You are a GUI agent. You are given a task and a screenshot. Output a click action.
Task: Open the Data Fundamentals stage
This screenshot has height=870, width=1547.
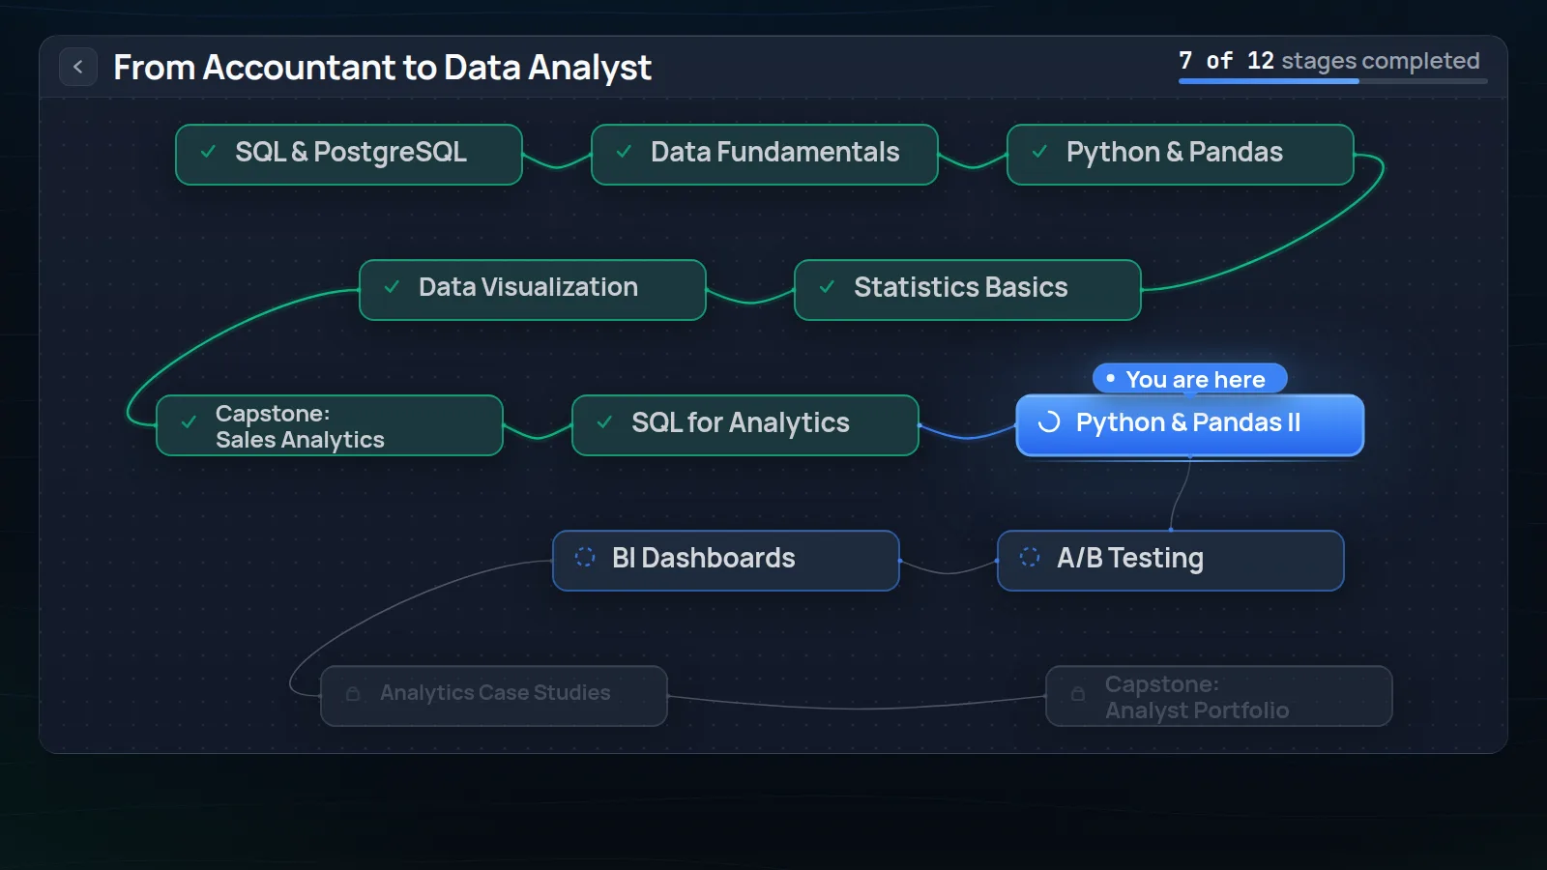[765, 155]
